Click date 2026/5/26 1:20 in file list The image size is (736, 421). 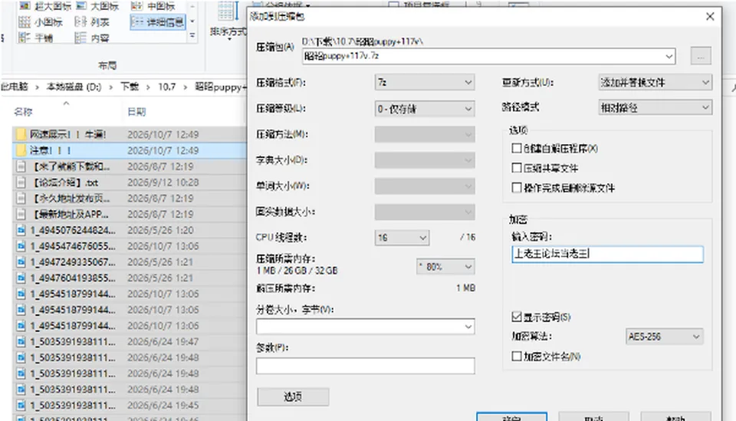[160, 230]
